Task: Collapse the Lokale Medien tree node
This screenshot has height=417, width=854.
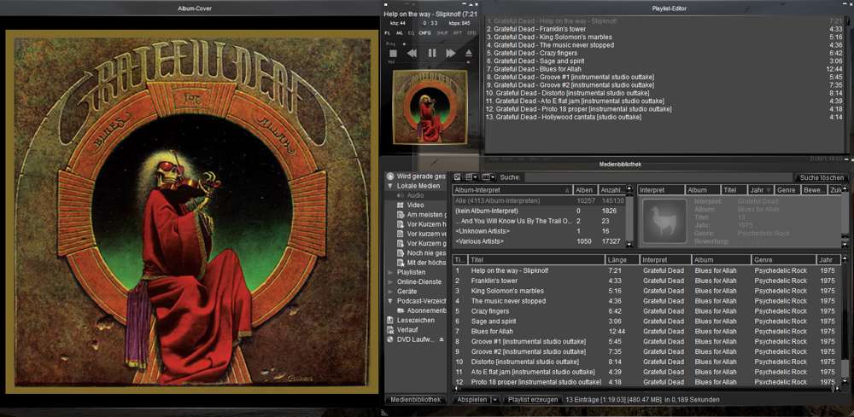Action: (x=390, y=186)
